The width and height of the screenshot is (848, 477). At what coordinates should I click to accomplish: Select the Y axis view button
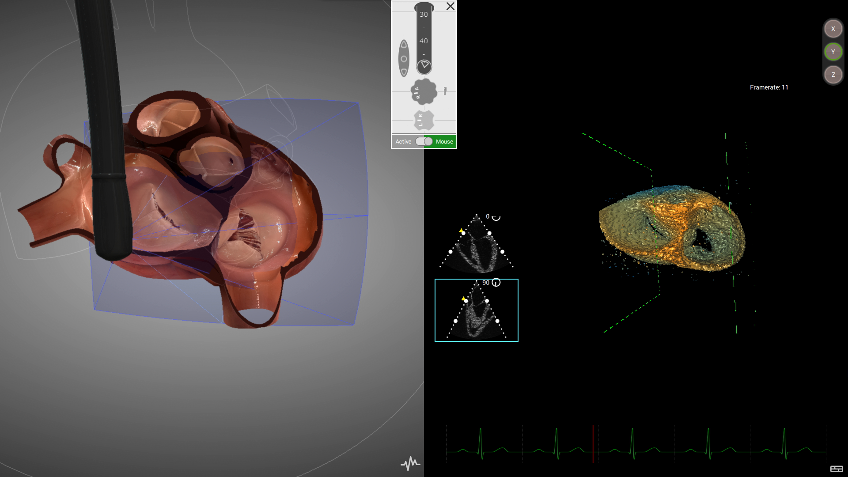coord(833,52)
